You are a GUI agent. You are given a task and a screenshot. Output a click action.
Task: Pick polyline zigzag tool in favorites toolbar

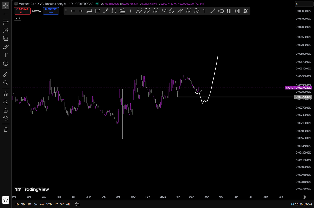coord(164,11)
